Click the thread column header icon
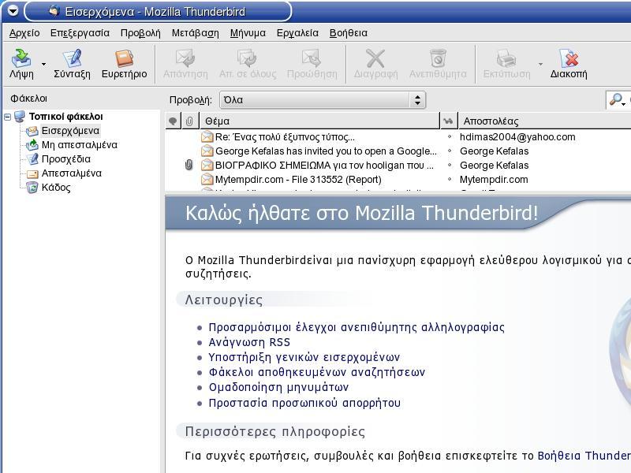631x473 pixels. pos(173,121)
